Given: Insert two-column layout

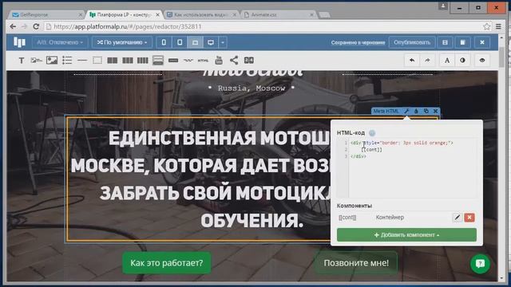Looking at the screenshot, I should point(112,61).
